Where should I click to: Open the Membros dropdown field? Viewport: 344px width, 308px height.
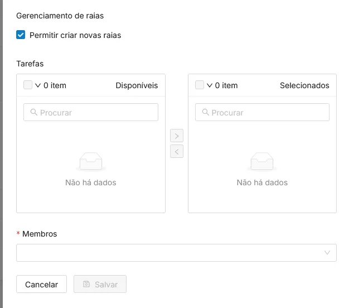point(176,253)
